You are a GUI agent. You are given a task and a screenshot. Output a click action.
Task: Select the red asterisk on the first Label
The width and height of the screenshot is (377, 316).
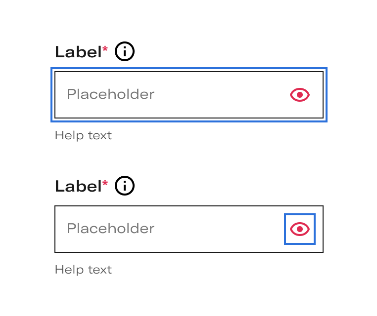click(105, 49)
